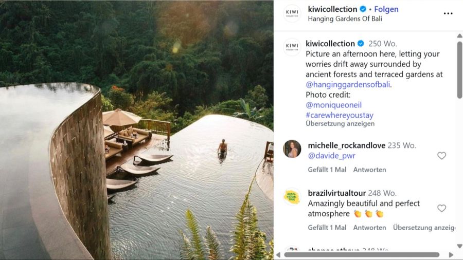Open brazilvirtualtour's profile picture

(x=292, y=196)
